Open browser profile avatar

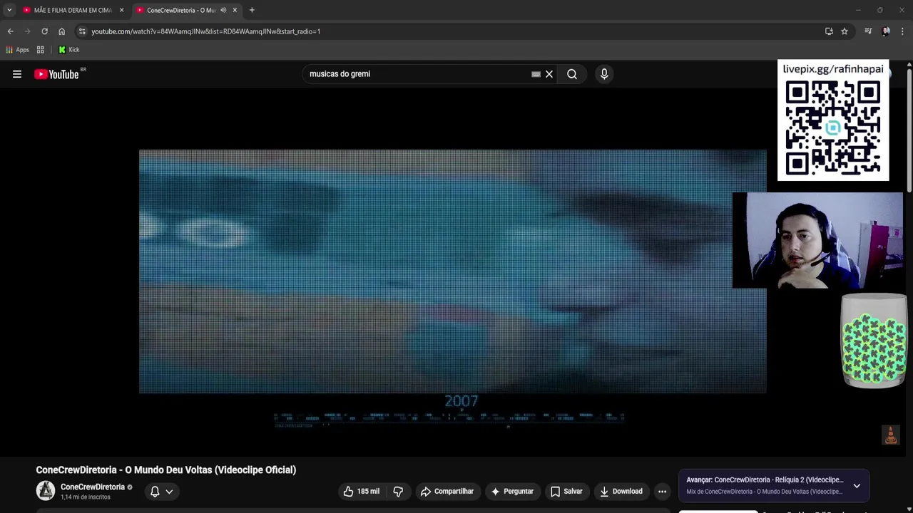click(x=886, y=31)
